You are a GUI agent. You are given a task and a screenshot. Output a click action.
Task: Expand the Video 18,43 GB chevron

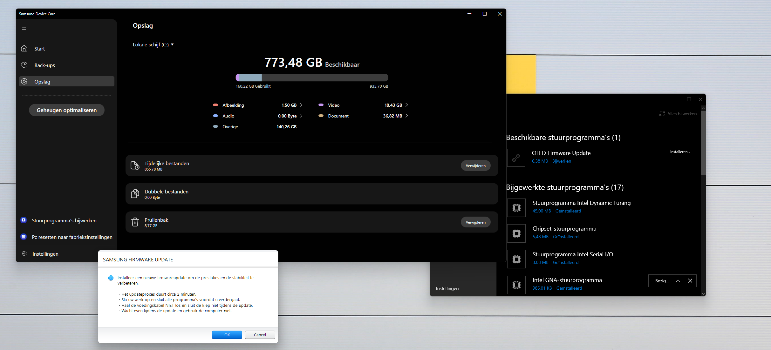pos(406,105)
